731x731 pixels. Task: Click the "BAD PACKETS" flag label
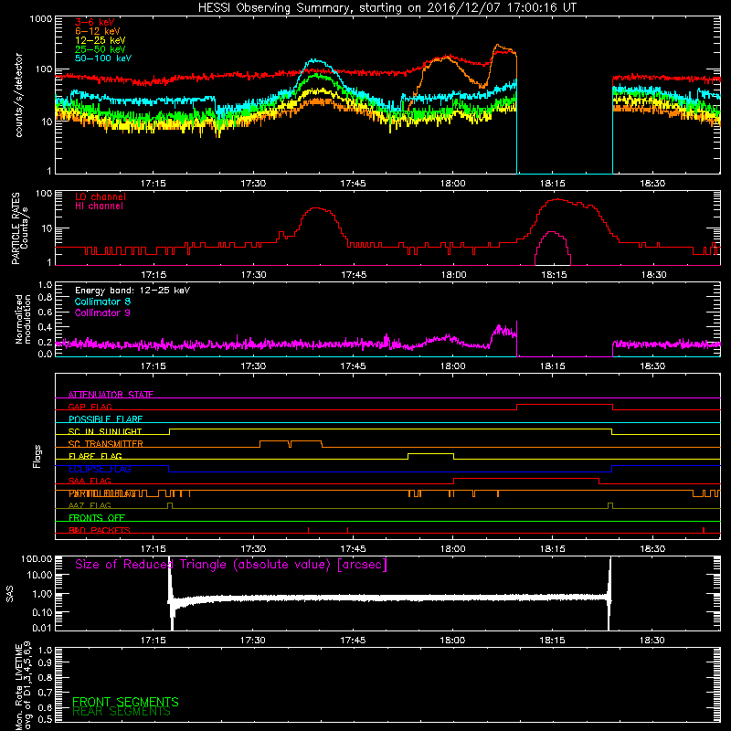[100, 530]
